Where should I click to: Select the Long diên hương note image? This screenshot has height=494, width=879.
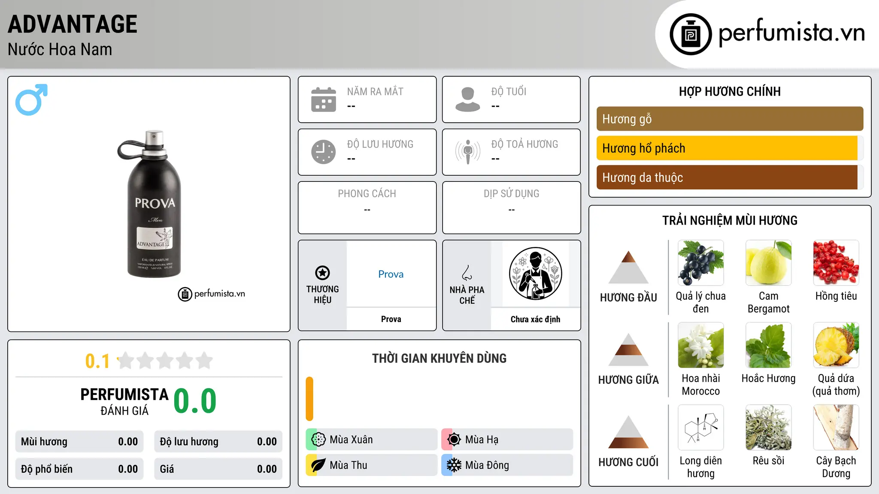pos(701,428)
